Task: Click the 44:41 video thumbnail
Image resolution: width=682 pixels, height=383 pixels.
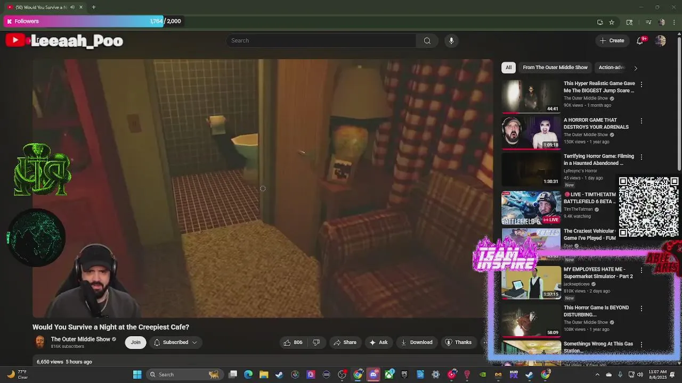Action: [x=531, y=96]
